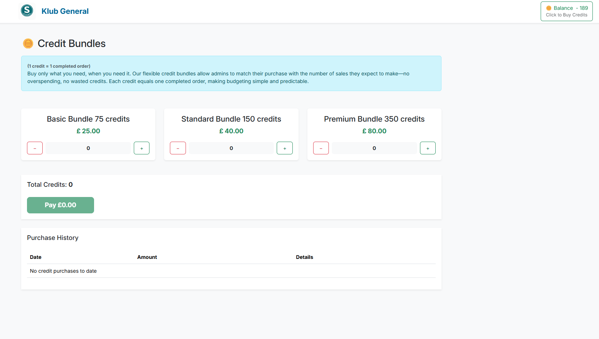Image resolution: width=599 pixels, height=339 pixels.
Task: Sort purchase history by Amount column
Action: coord(147,257)
